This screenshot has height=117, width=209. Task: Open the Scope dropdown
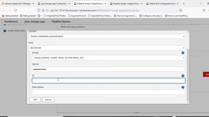coord(108,58)
